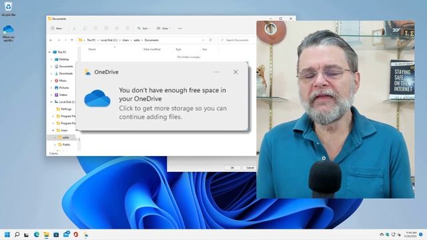Expand the Desktop tree node
Image resolution: width=427 pixels, height=240 pixels.
click(x=51, y=59)
